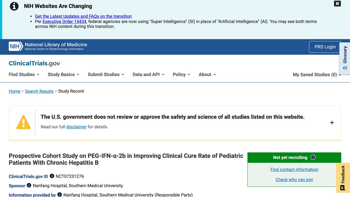Image resolution: width=350 pixels, height=197 pixels.
Task: Click the PRS Login button
Action: 325,47
